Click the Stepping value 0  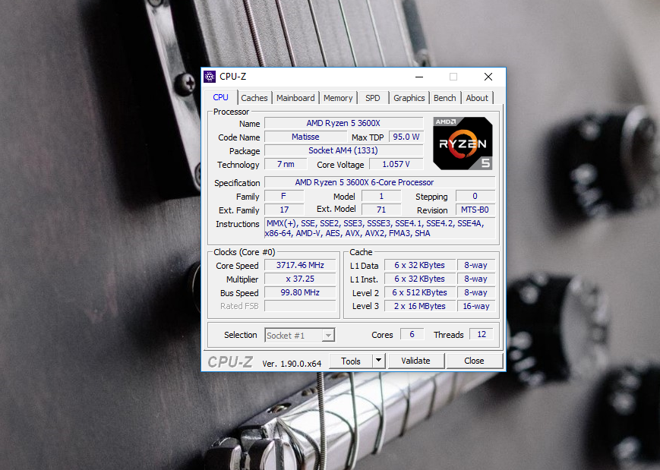[475, 196]
